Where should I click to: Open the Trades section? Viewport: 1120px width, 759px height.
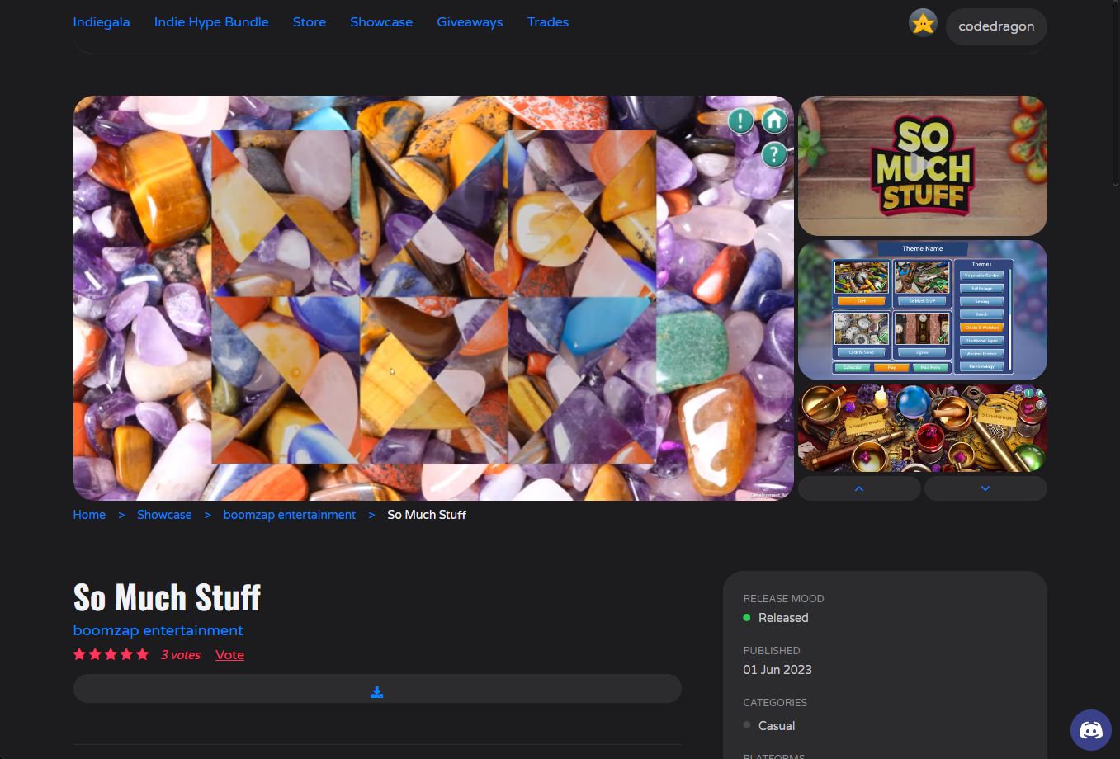pos(548,22)
